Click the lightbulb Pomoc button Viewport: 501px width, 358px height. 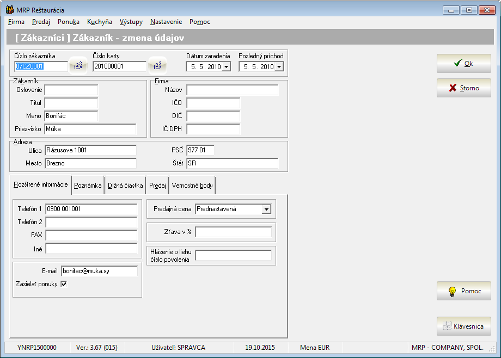click(x=464, y=291)
